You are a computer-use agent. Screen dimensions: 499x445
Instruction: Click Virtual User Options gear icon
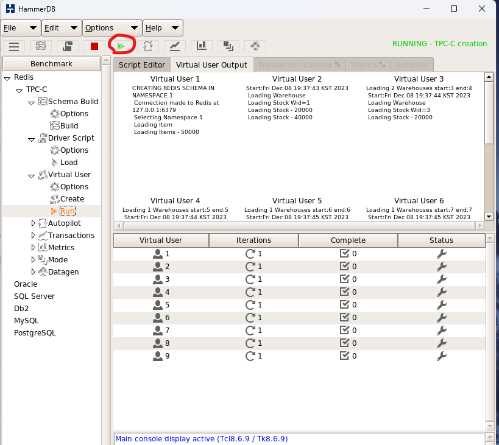(55, 186)
